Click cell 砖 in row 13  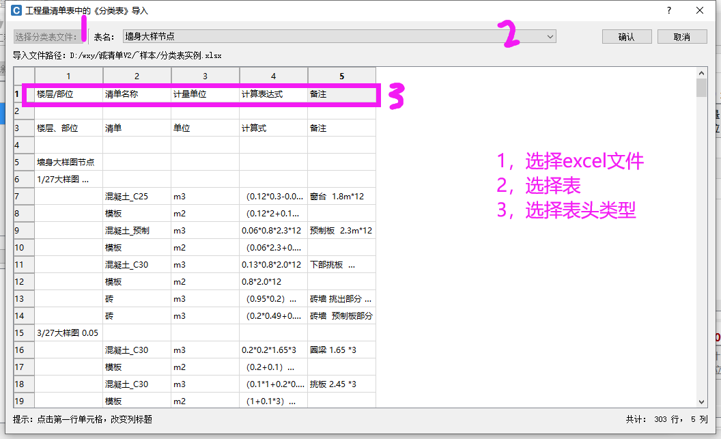coord(137,299)
